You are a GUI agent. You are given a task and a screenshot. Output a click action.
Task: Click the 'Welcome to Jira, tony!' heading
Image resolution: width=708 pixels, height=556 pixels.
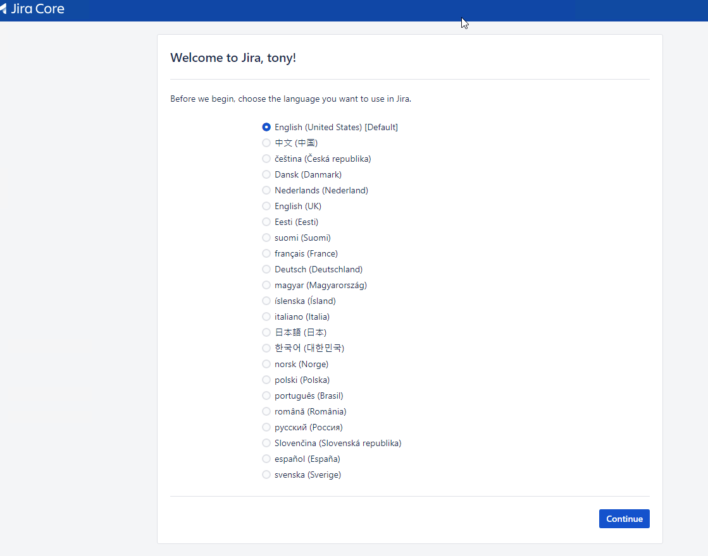pyautogui.click(x=233, y=57)
